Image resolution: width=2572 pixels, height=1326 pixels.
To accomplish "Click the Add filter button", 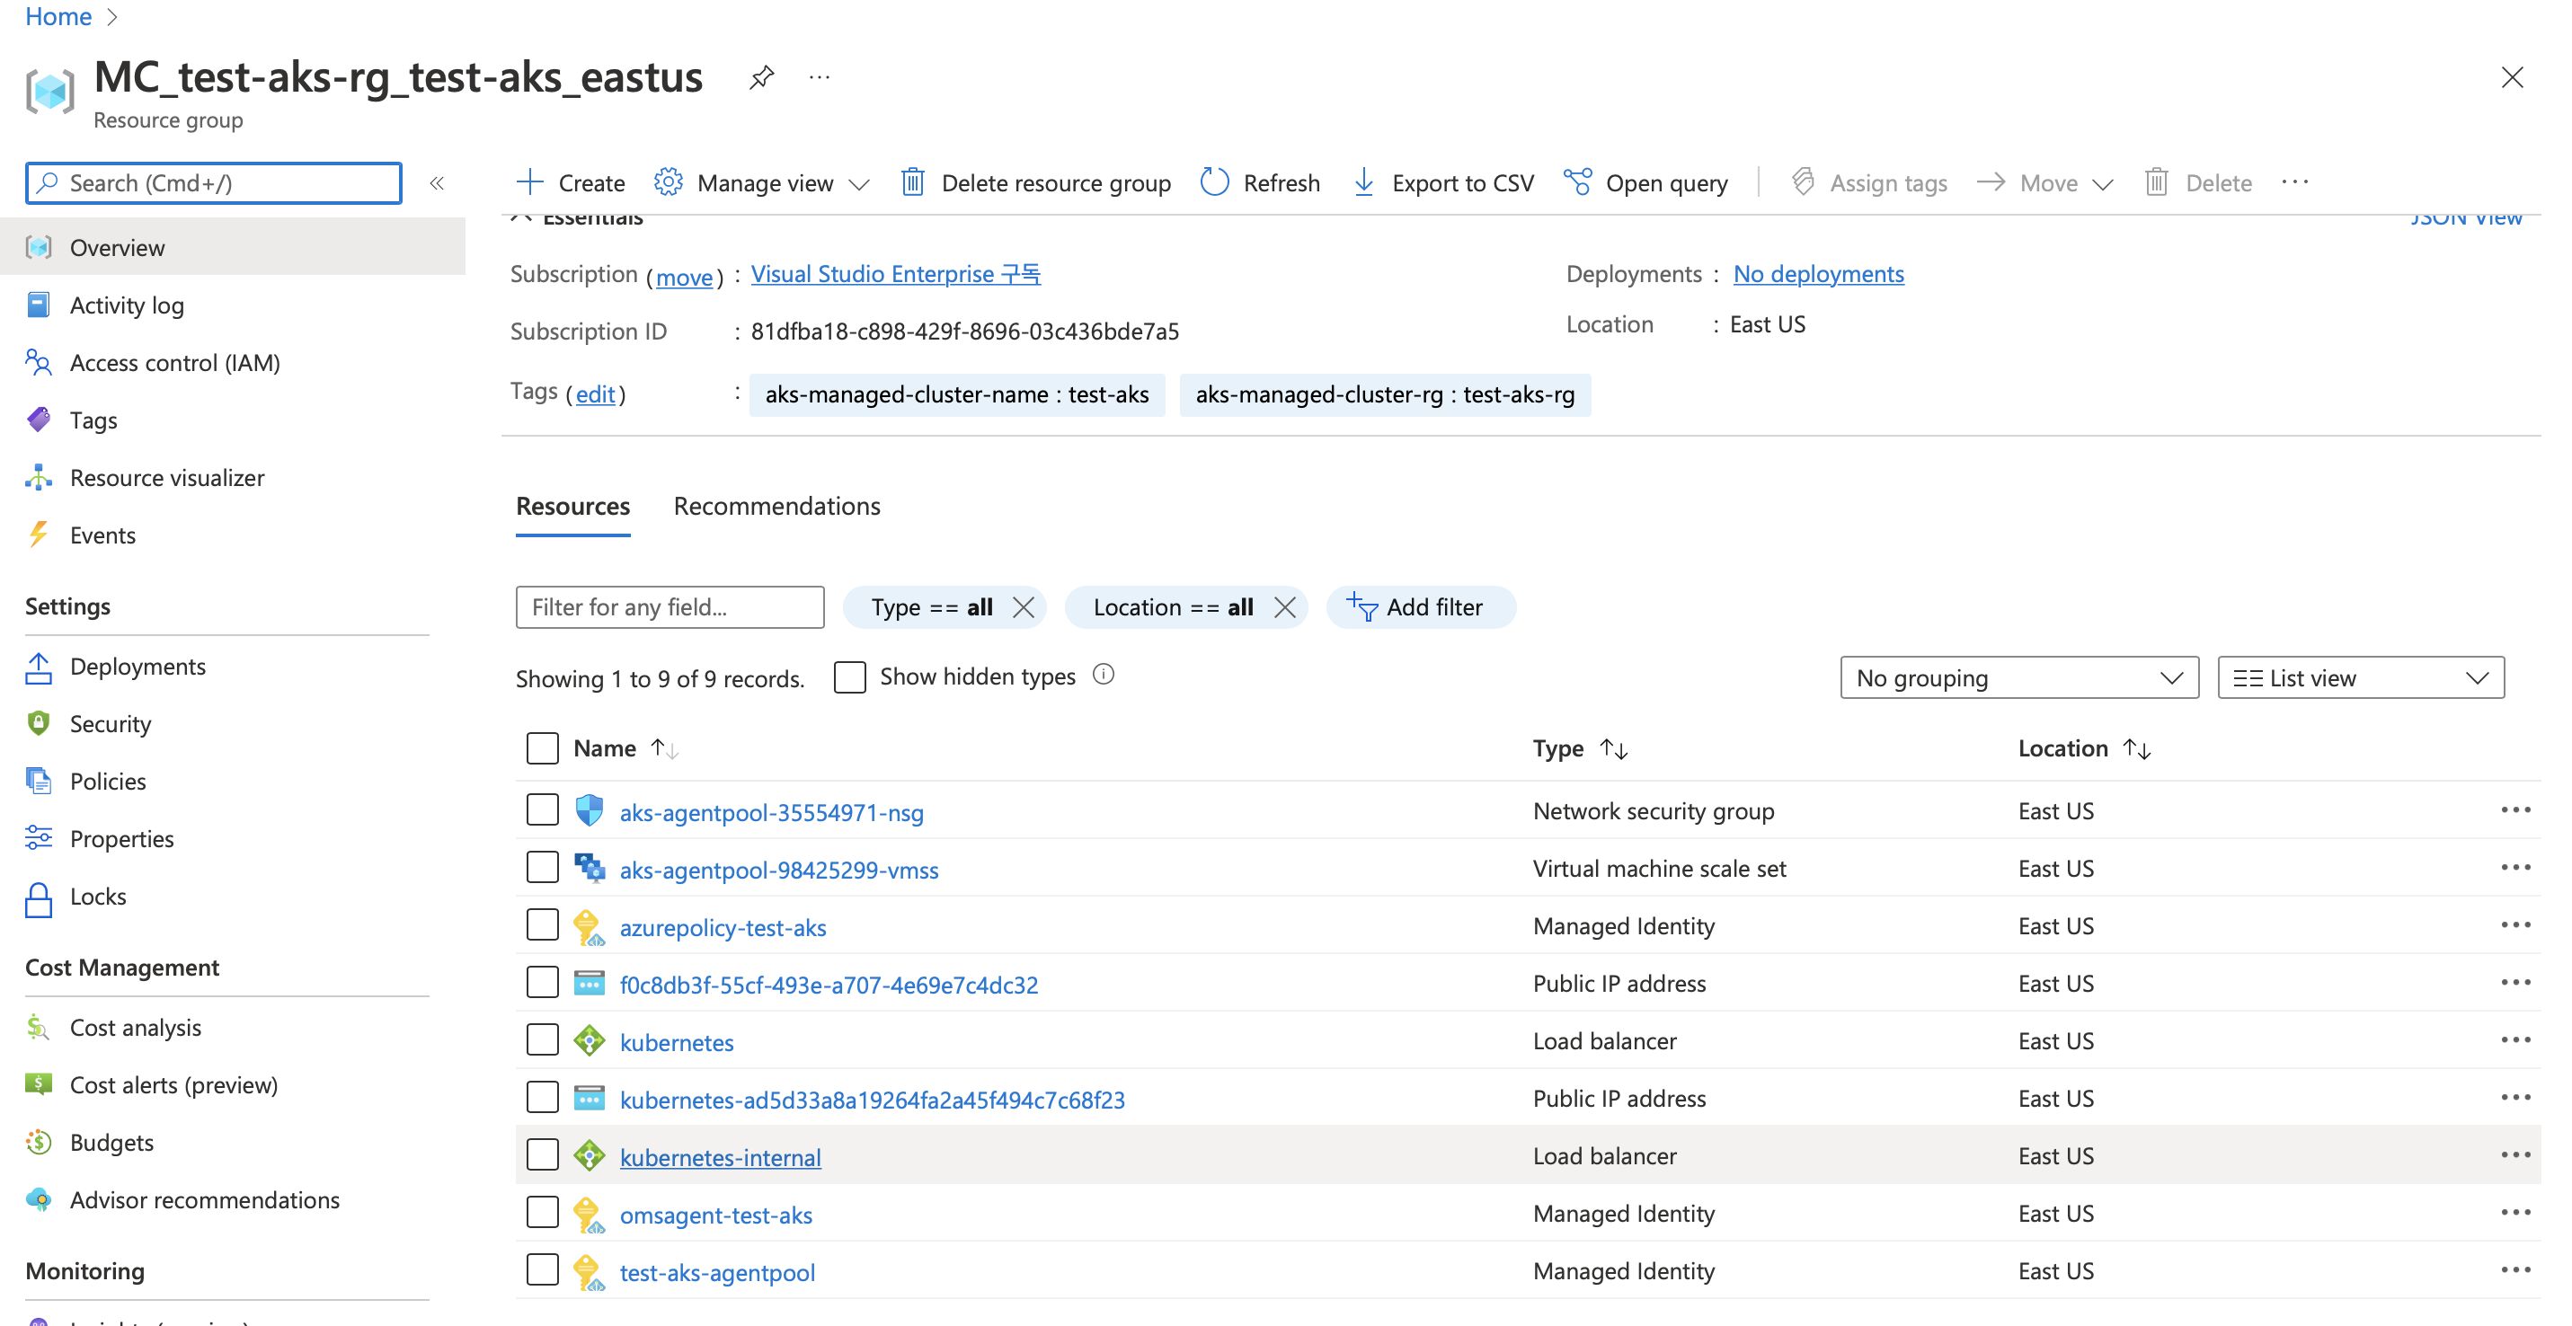I will click(x=1419, y=607).
